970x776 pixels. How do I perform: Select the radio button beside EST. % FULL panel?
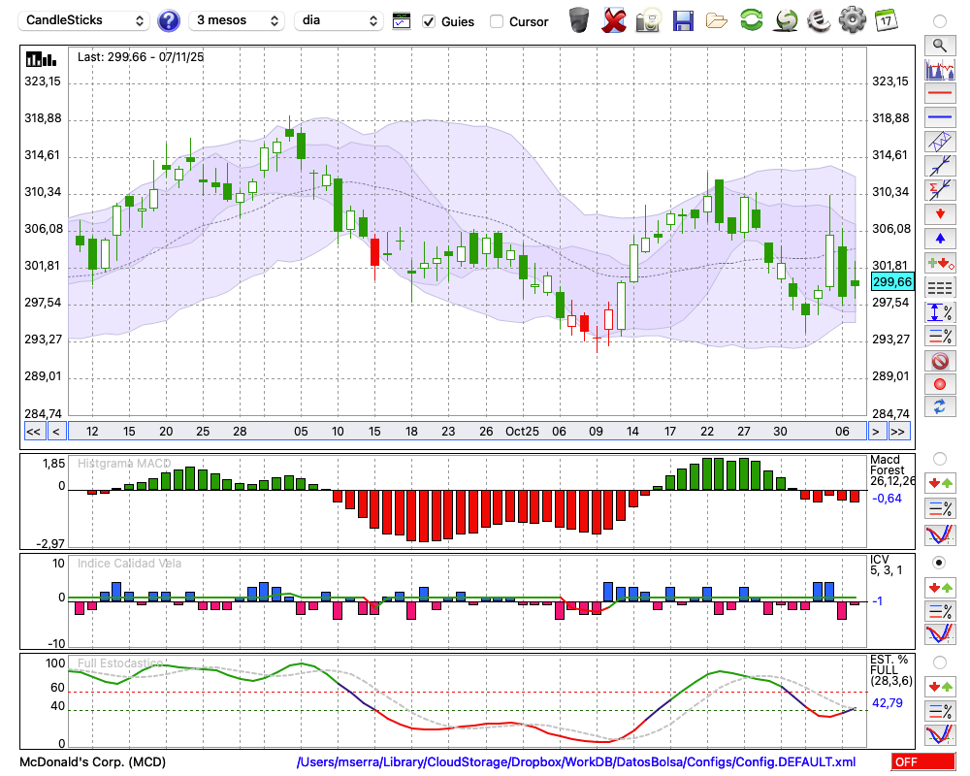pos(939,663)
